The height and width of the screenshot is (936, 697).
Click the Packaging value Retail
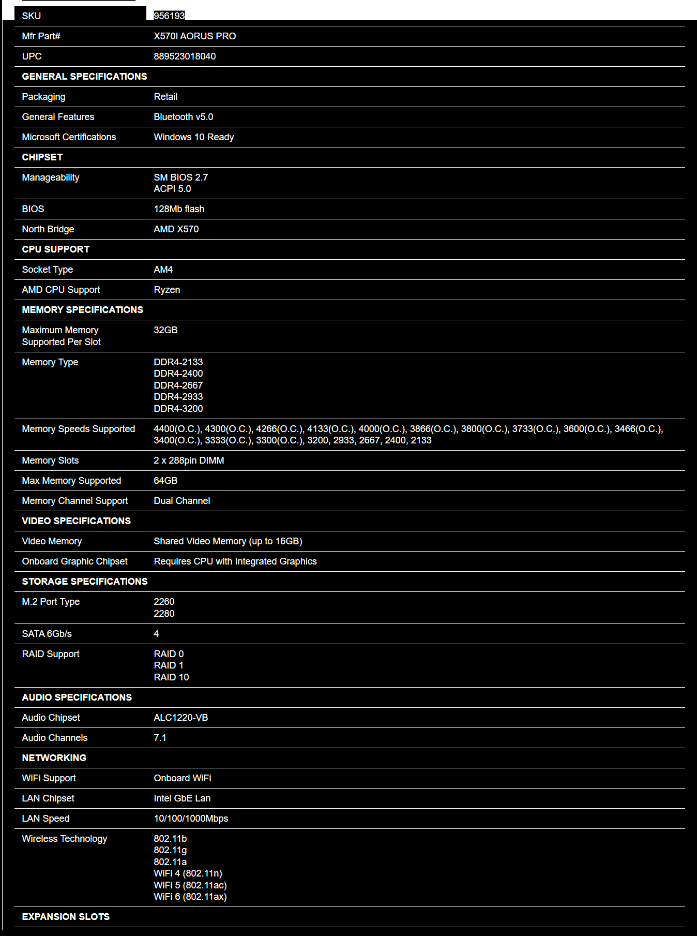point(165,97)
